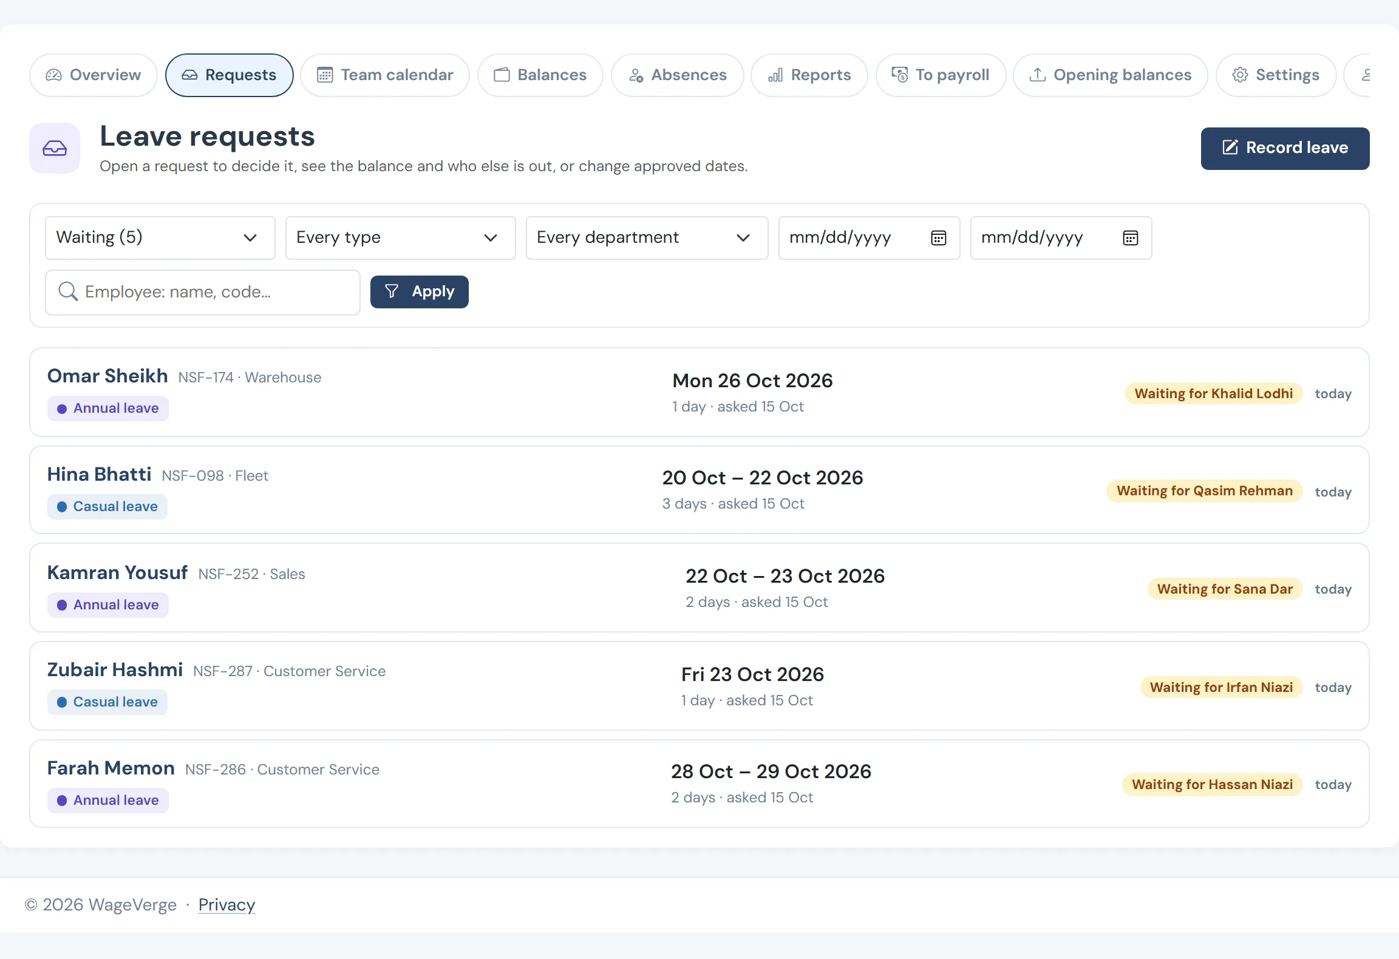The image size is (1399, 959).
Task: Click the Waiting for Qasim Rehman badge
Action: [x=1205, y=490]
